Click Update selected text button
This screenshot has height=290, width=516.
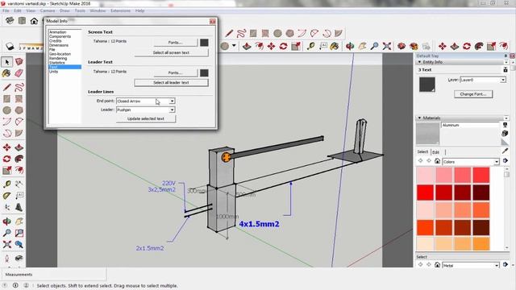146,118
